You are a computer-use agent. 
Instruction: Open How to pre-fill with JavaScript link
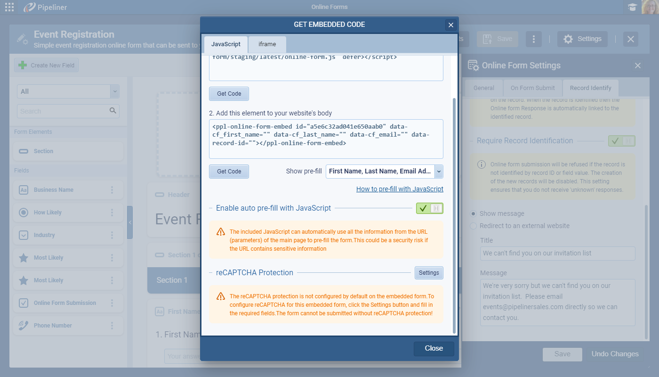400,189
